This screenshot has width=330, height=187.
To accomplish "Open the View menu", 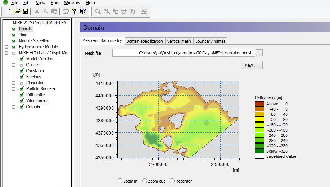I will pos(41,3).
